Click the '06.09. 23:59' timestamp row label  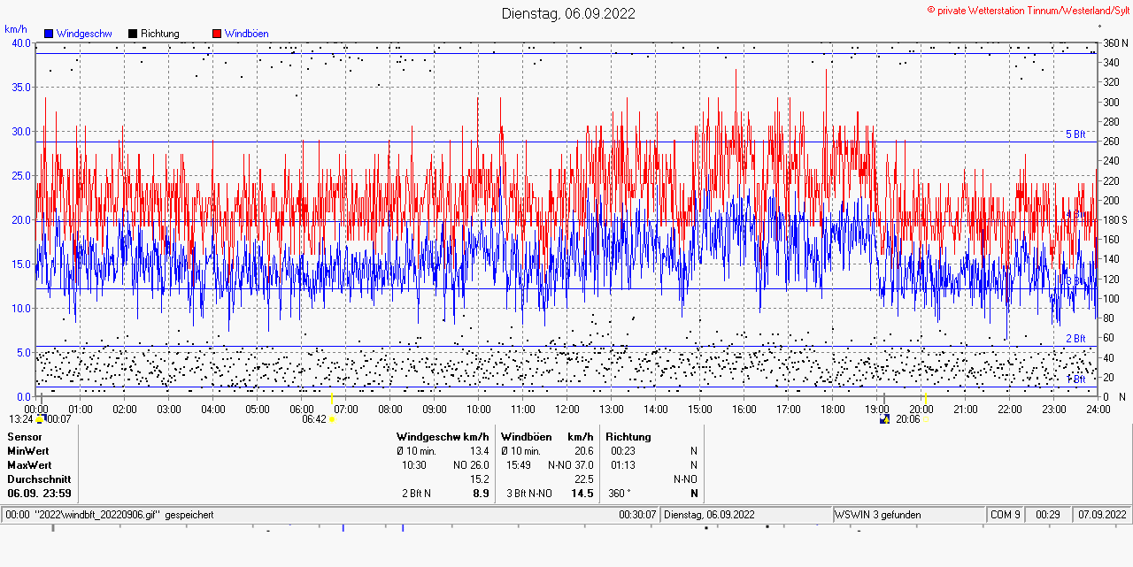(x=39, y=494)
